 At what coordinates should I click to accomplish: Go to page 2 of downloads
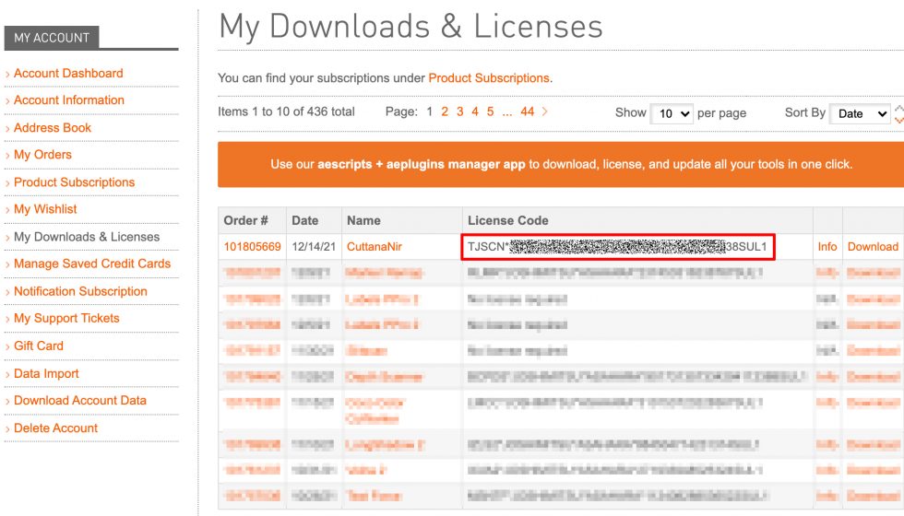tap(445, 111)
